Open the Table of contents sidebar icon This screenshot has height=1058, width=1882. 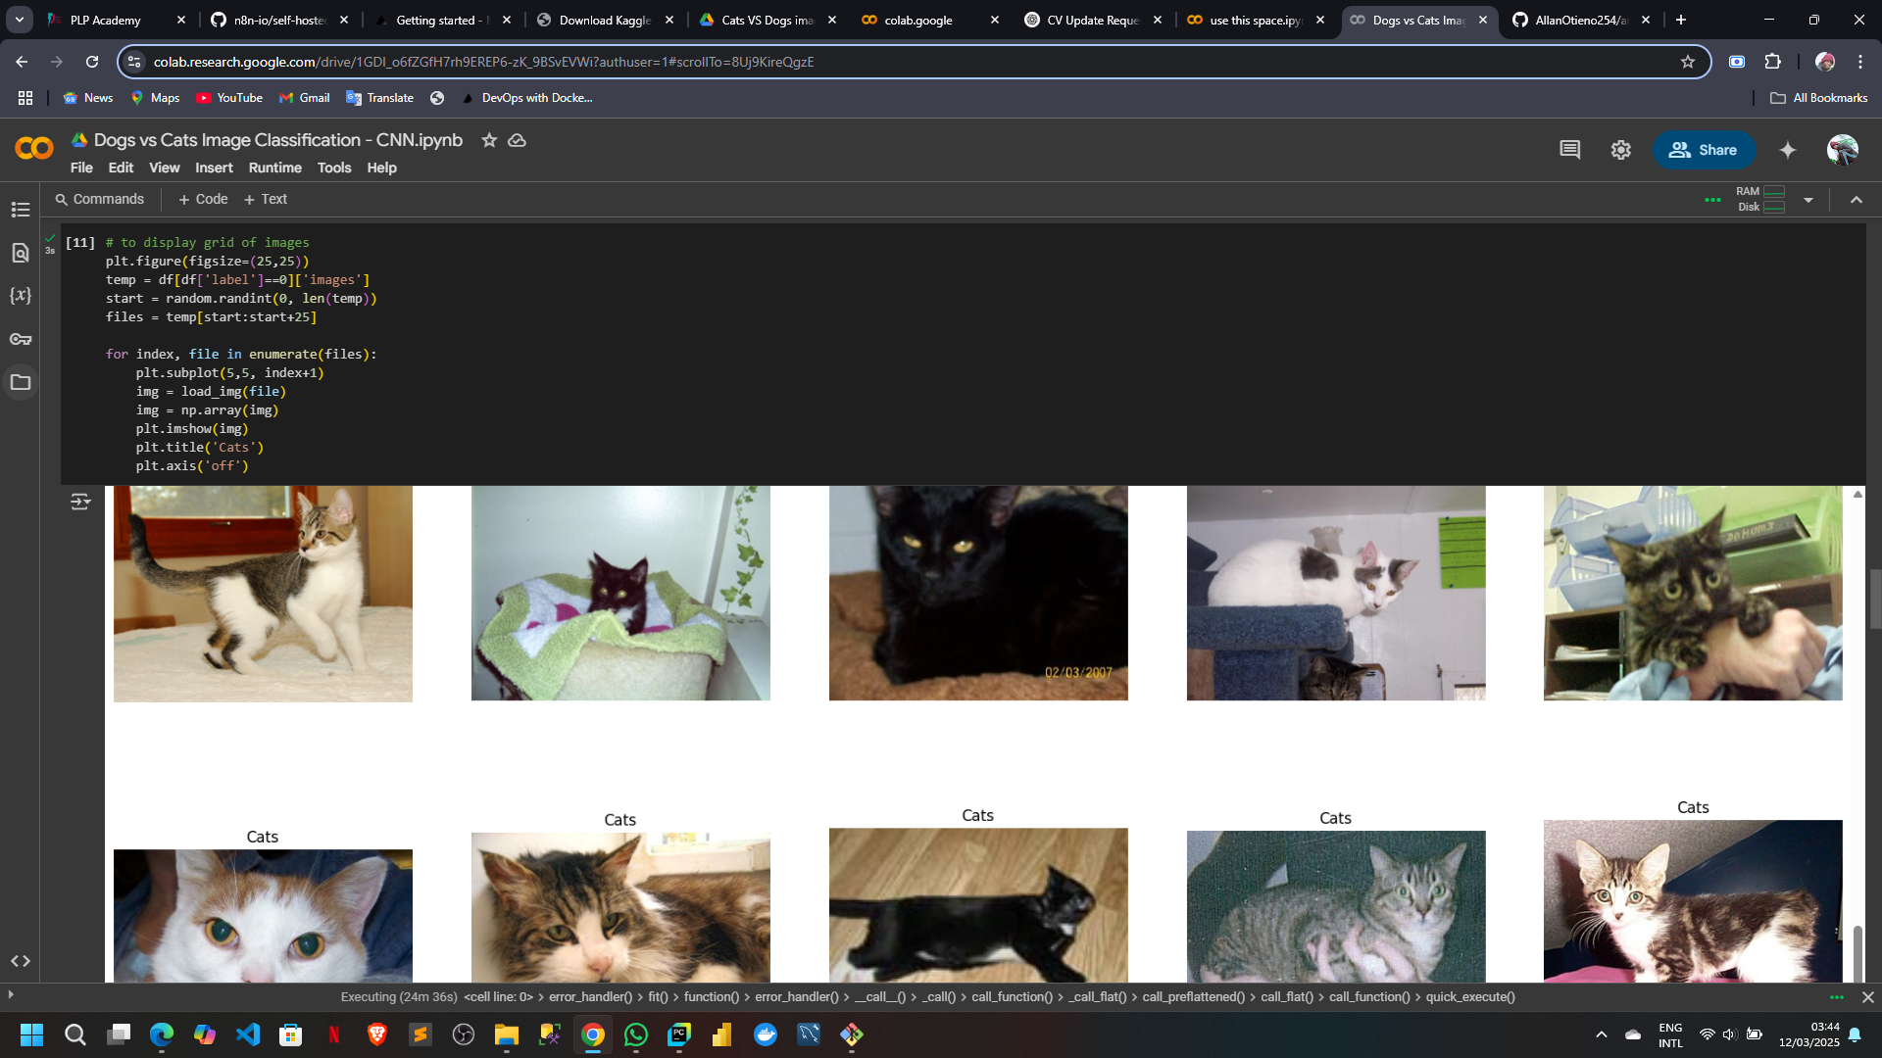[x=21, y=210]
